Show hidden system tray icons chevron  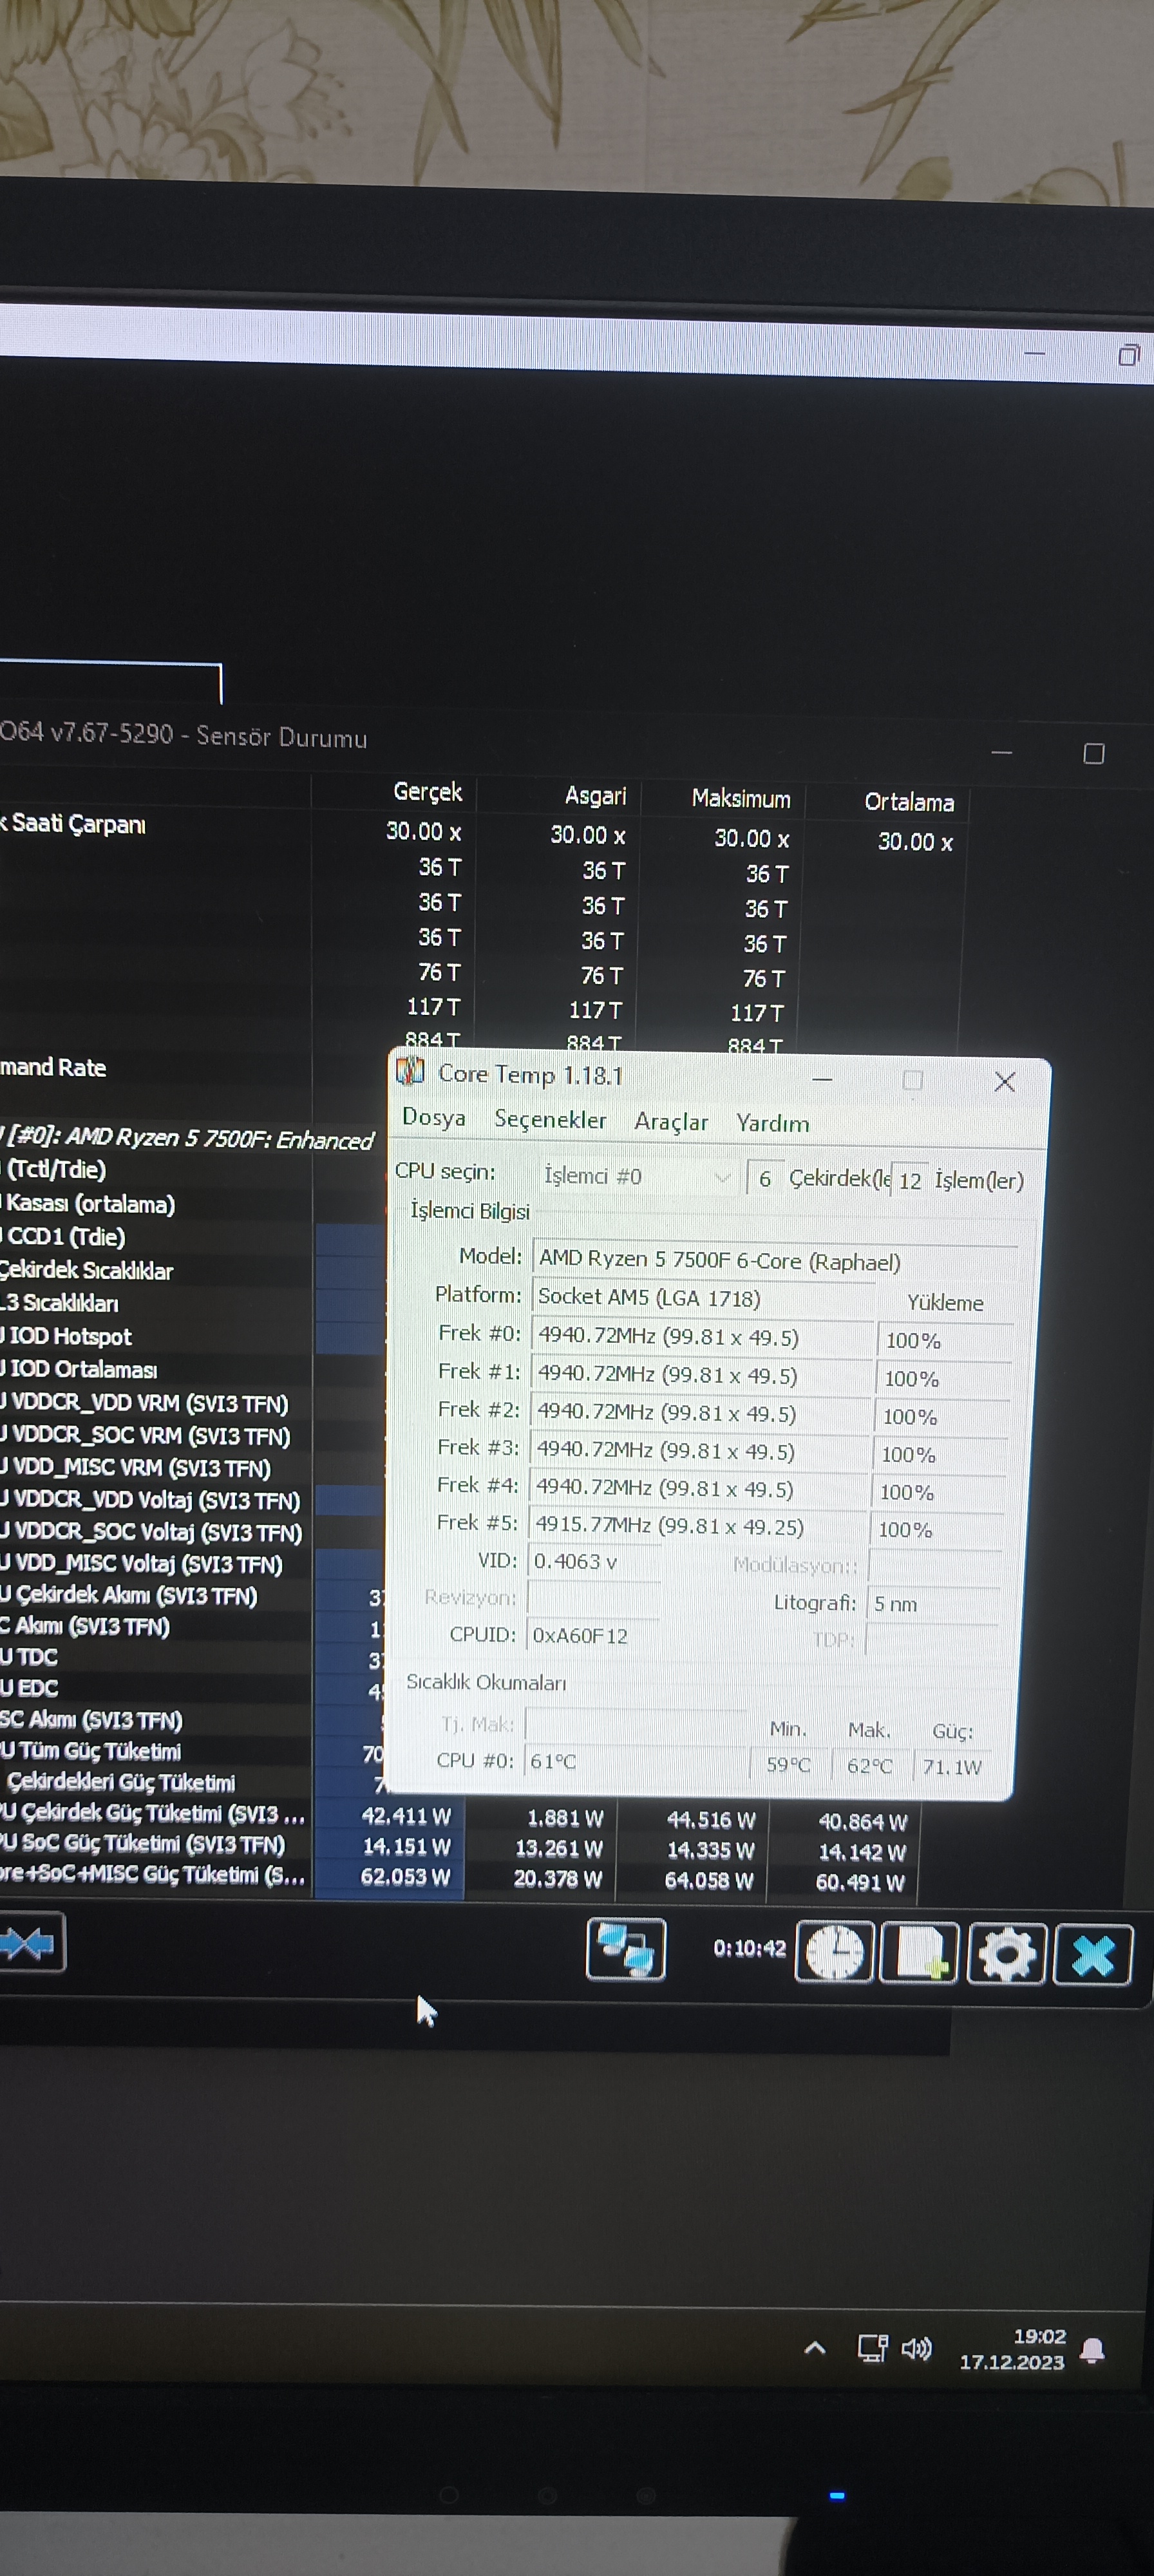pyautogui.click(x=815, y=2347)
